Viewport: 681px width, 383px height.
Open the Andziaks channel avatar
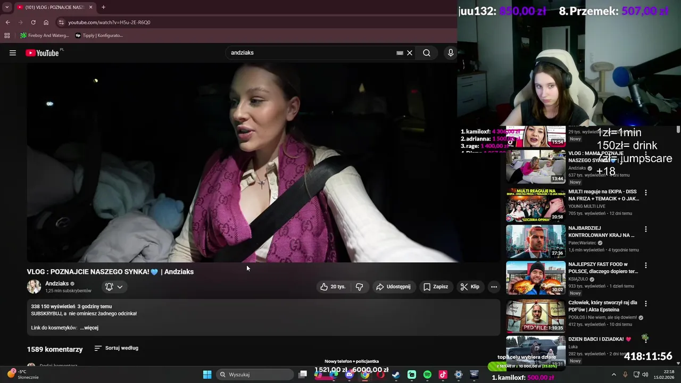coord(34,287)
